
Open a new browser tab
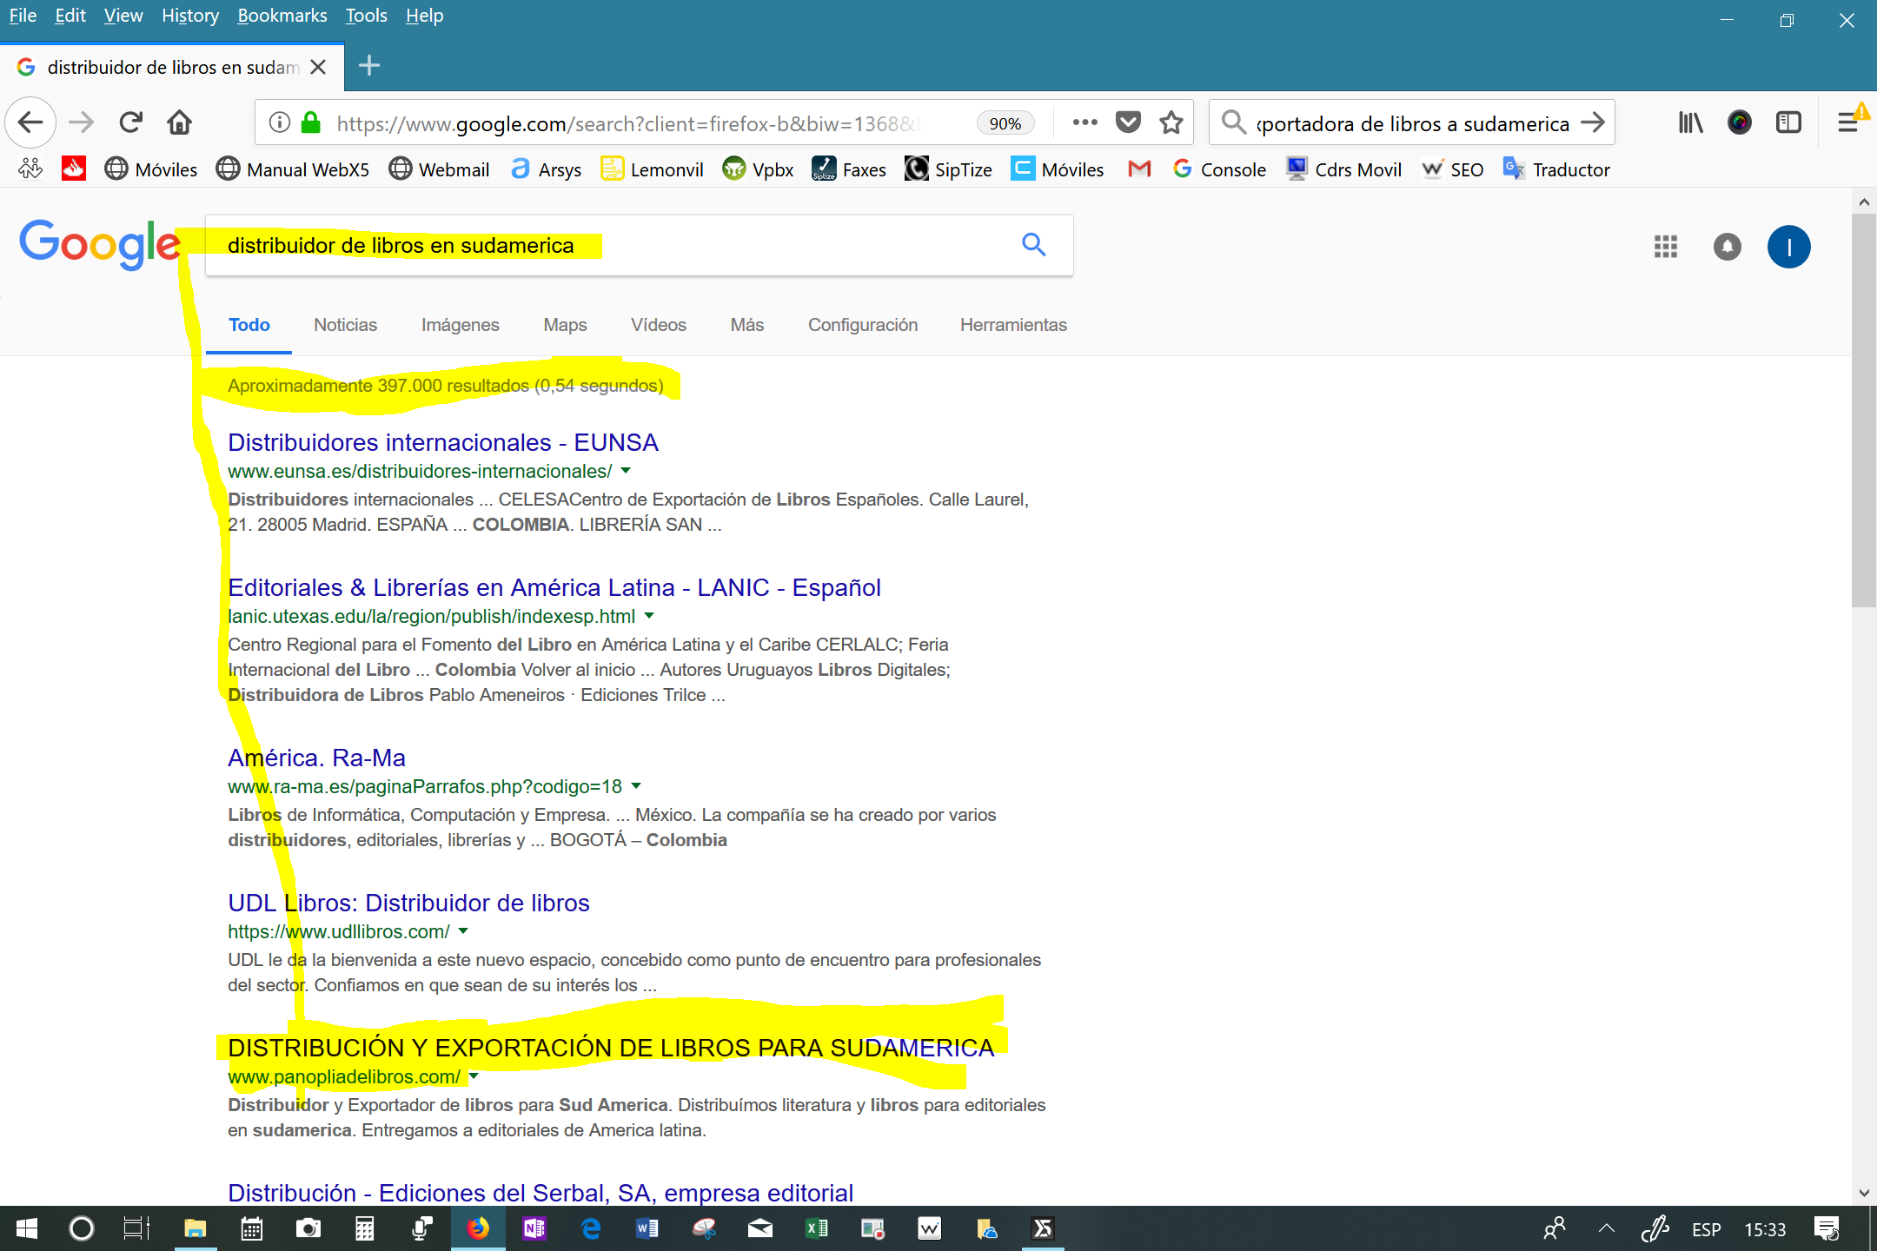pyautogui.click(x=369, y=66)
